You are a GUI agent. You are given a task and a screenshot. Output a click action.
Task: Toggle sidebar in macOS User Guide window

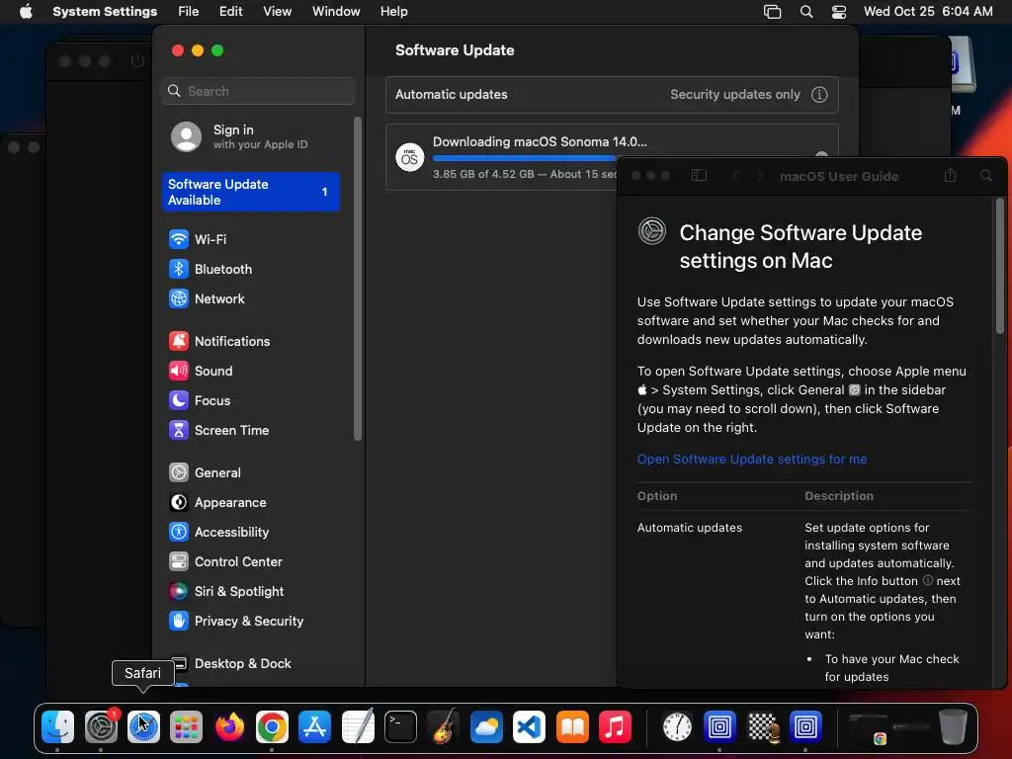tap(699, 176)
